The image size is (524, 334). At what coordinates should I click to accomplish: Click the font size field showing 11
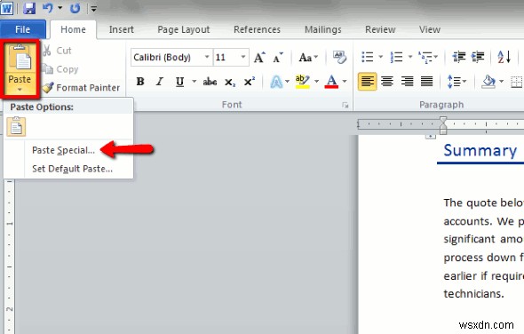pos(226,57)
